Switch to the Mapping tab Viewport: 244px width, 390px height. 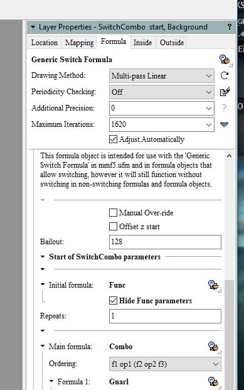click(79, 43)
